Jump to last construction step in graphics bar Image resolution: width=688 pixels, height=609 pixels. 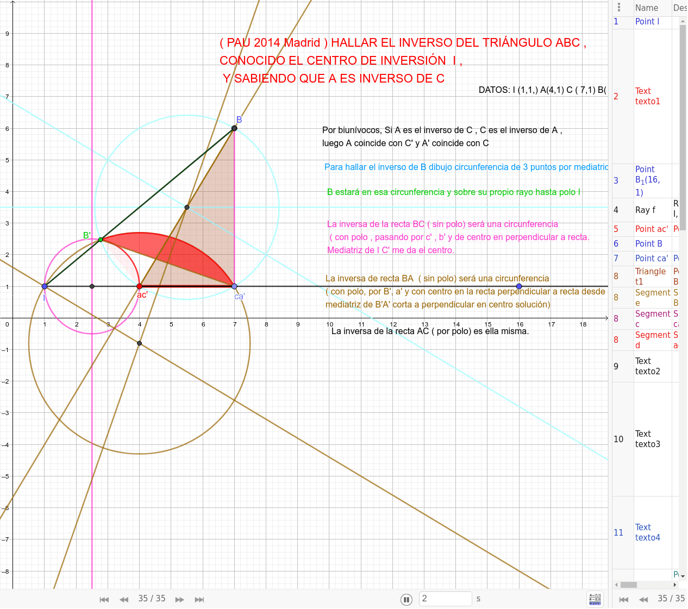tap(199, 599)
